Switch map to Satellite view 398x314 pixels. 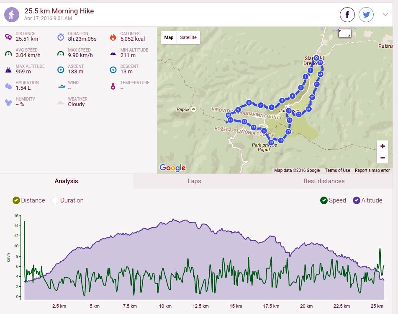pos(188,37)
